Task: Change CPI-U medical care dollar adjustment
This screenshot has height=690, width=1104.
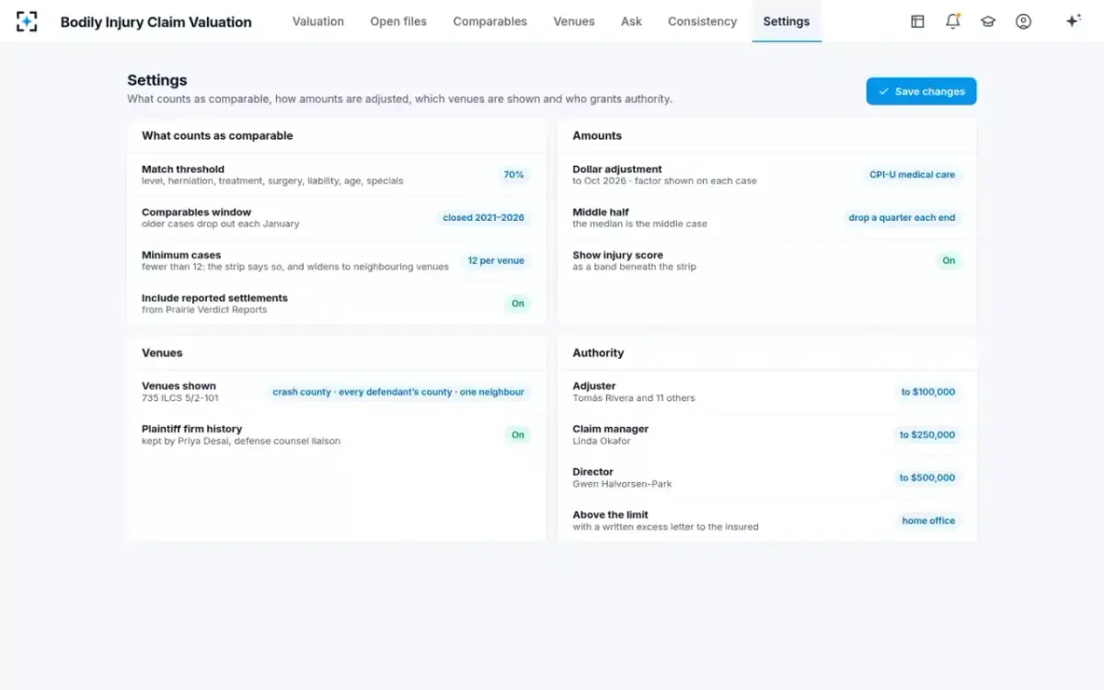Action: pos(913,175)
